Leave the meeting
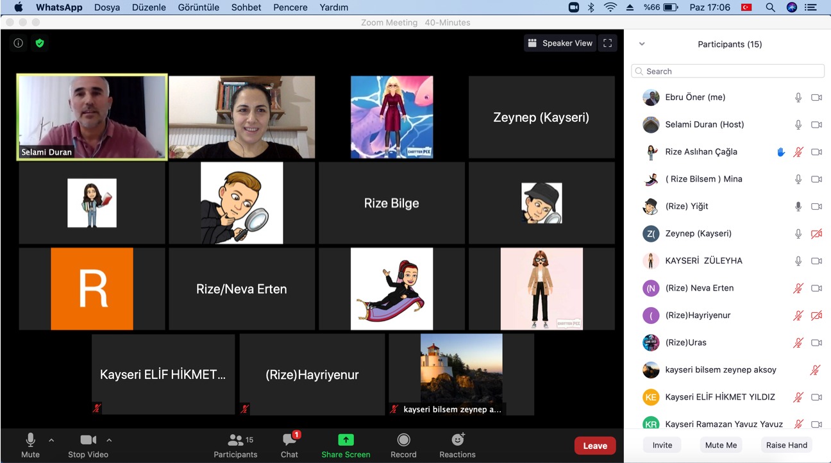The width and height of the screenshot is (831, 463). pyautogui.click(x=595, y=446)
